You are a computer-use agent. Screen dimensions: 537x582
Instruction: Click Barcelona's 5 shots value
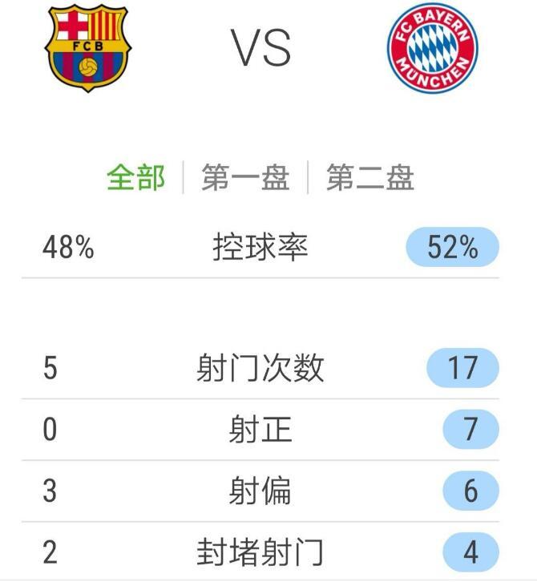[x=50, y=369]
